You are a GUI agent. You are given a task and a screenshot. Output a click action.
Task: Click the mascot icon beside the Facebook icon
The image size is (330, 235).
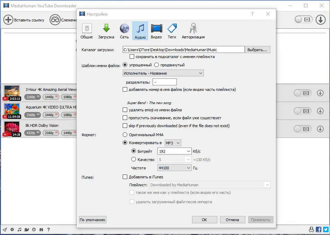point(312,229)
